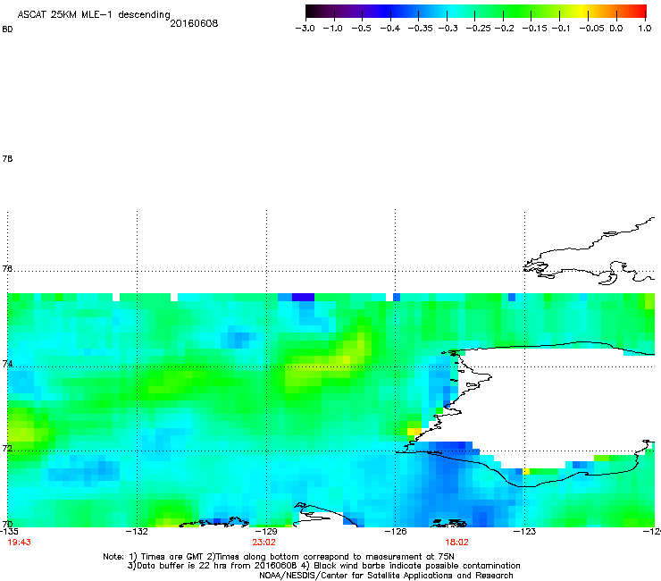This screenshot has height=581, width=661.
Task: Click the -1.0 color scale label
Action: pos(332,29)
